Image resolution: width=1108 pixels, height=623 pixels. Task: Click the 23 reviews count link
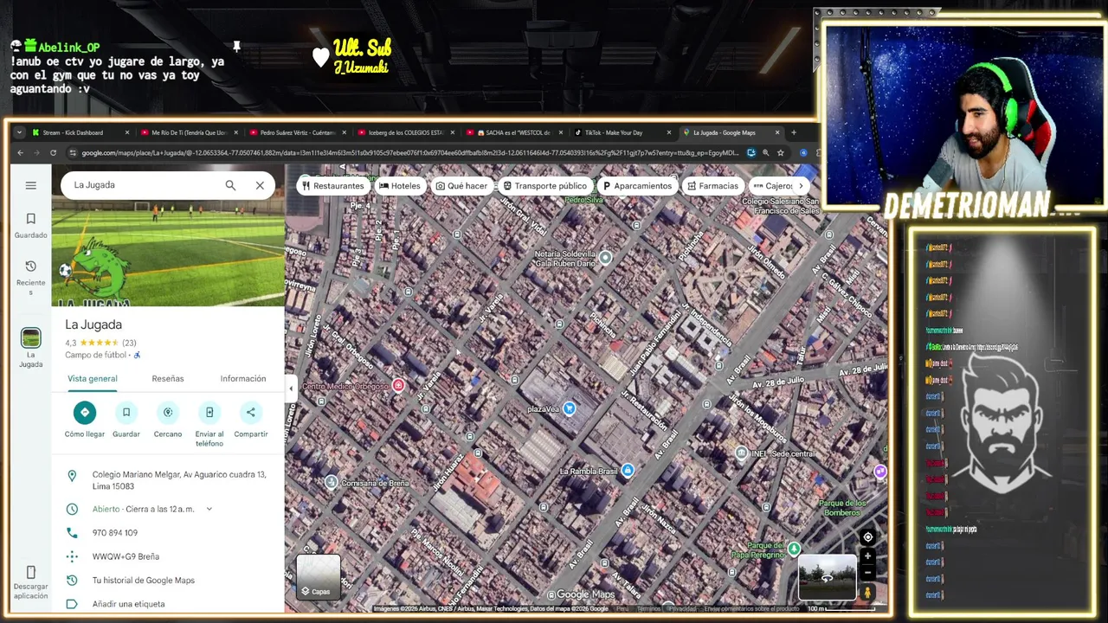point(129,344)
